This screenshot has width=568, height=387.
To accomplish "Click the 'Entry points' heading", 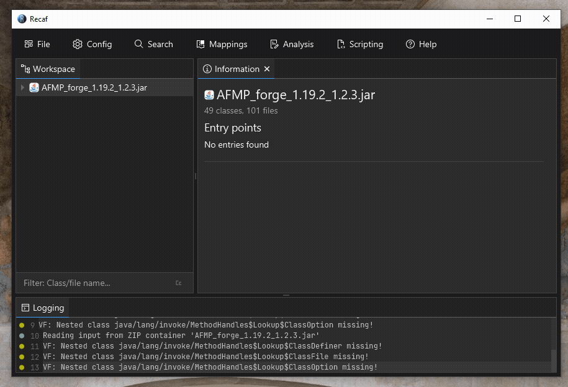I will click(x=233, y=128).
